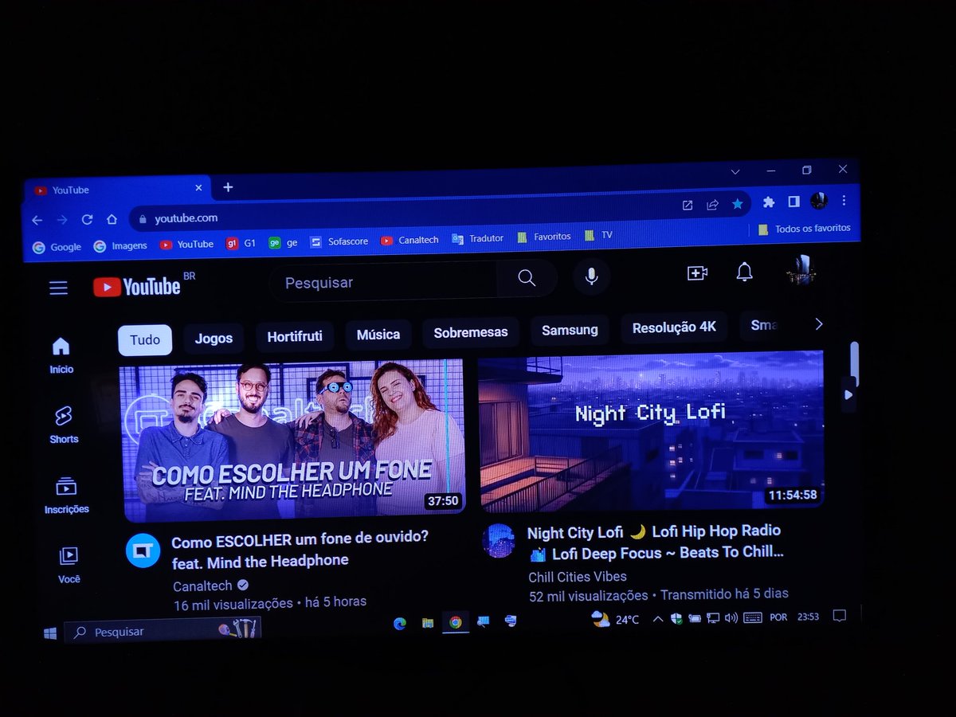Screen dimensions: 956x717
Task: Open Google bookmark
Action: (x=57, y=247)
